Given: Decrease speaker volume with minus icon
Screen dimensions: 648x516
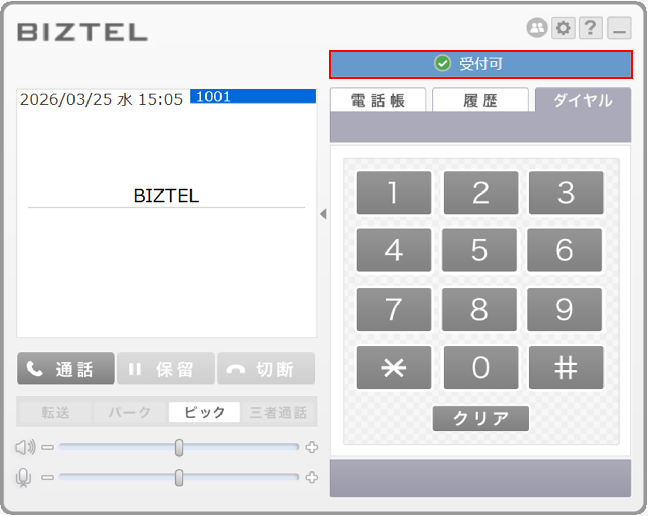Looking at the screenshot, I should [48, 447].
